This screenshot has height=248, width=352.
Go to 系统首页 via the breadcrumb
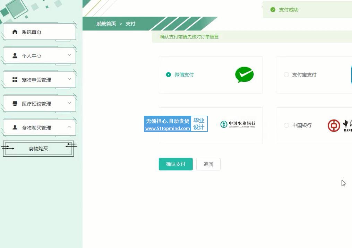pyautogui.click(x=106, y=24)
